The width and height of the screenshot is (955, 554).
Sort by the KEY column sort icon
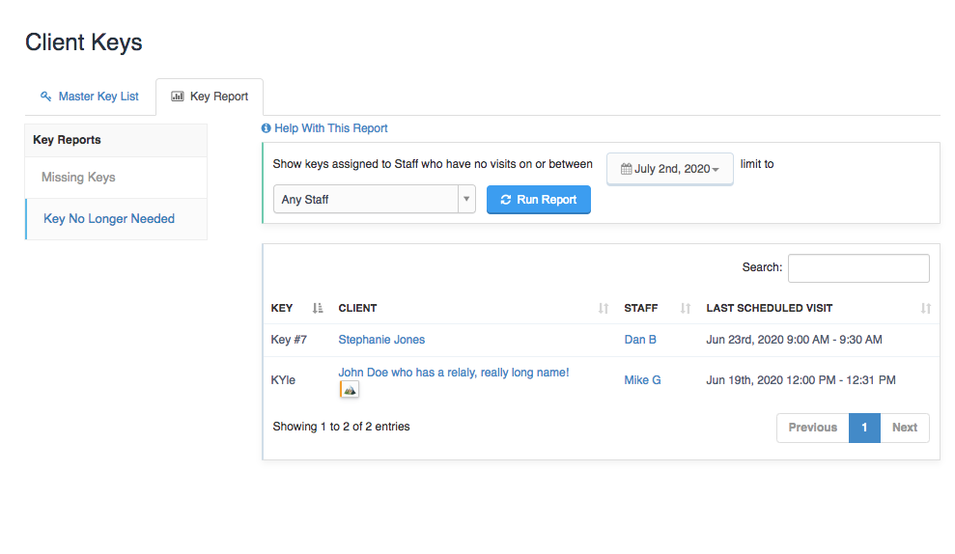point(318,308)
